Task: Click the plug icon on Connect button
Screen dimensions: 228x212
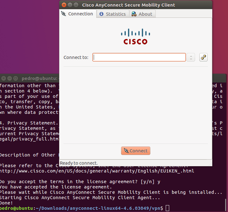Action: 126,151
